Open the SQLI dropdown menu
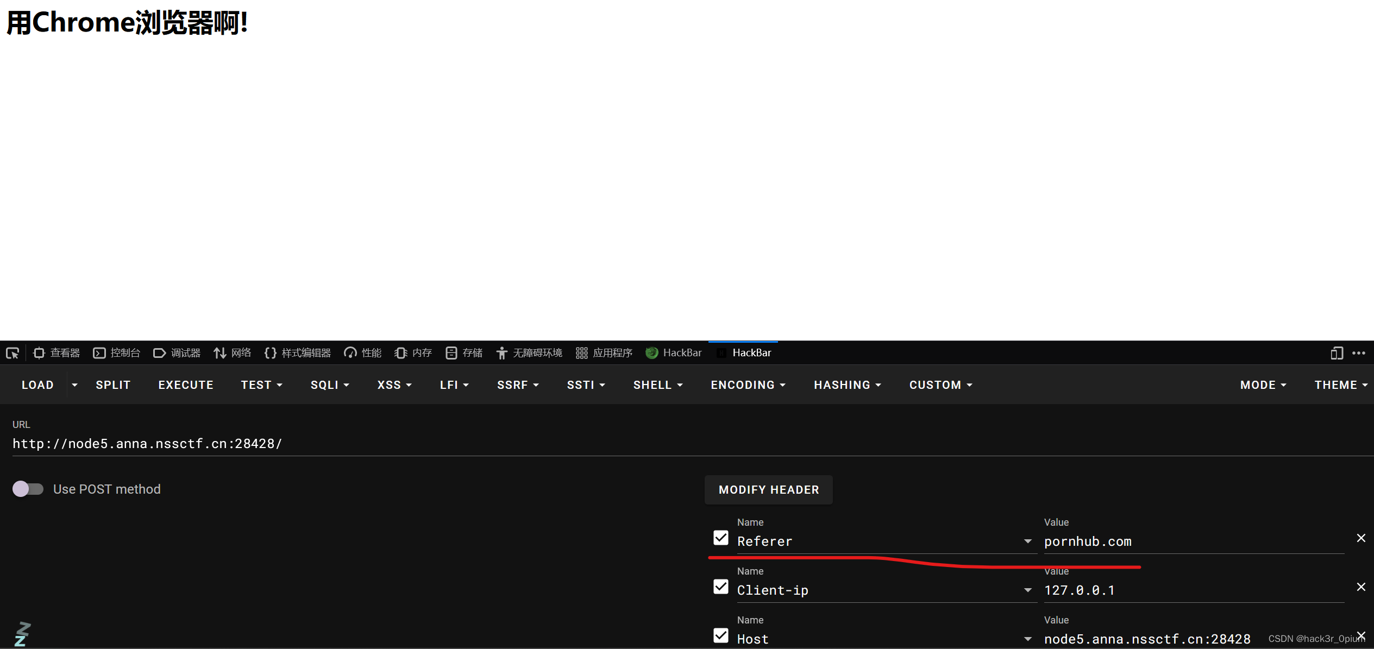The image size is (1374, 649). 330,385
